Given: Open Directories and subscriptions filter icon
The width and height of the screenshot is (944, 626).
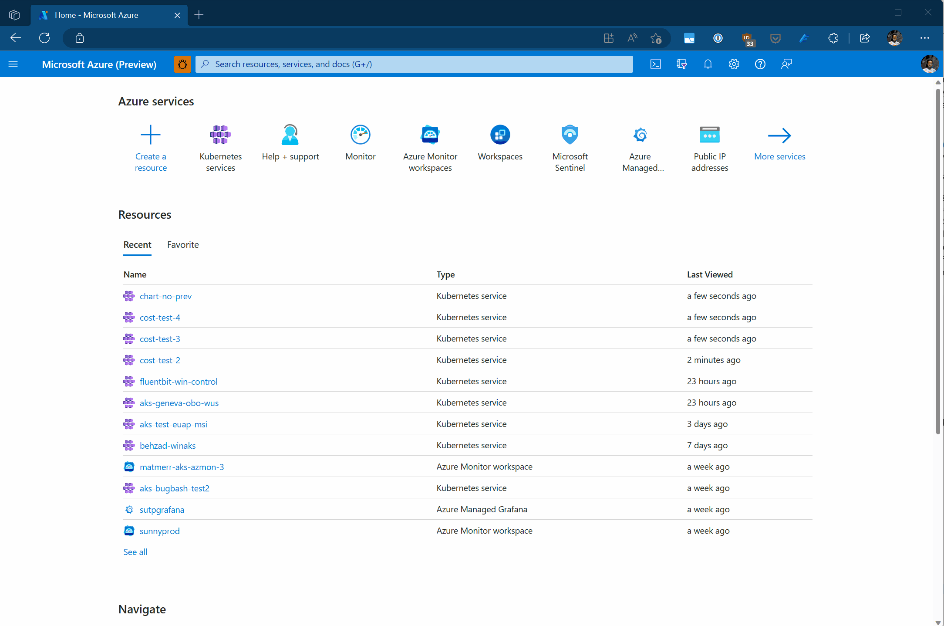Looking at the screenshot, I should pyautogui.click(x=681, y=64).
